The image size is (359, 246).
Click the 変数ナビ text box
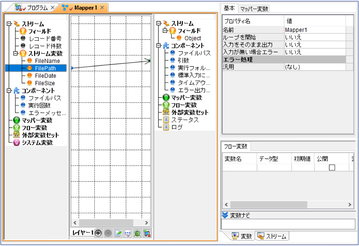(288, 224)
